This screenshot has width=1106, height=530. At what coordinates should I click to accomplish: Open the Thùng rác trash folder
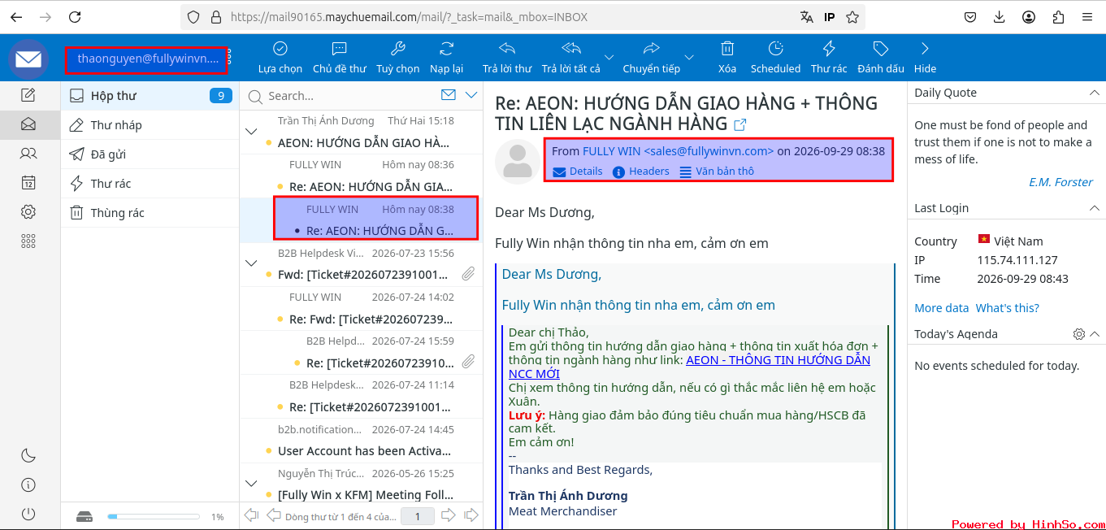tap(150, 213)
